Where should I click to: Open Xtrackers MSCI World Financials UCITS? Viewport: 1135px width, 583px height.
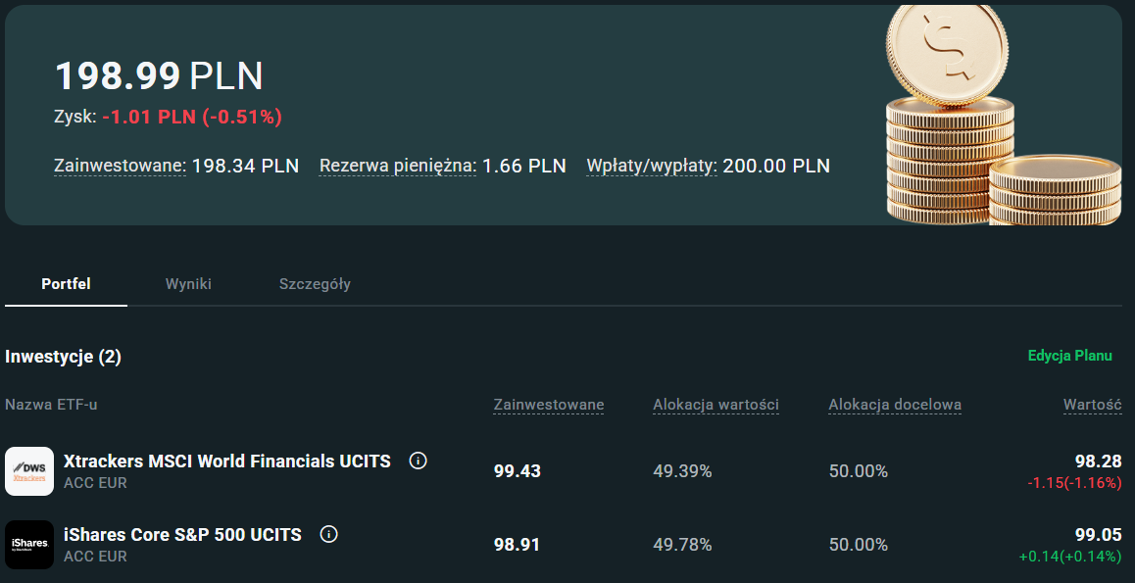(227, 461)
